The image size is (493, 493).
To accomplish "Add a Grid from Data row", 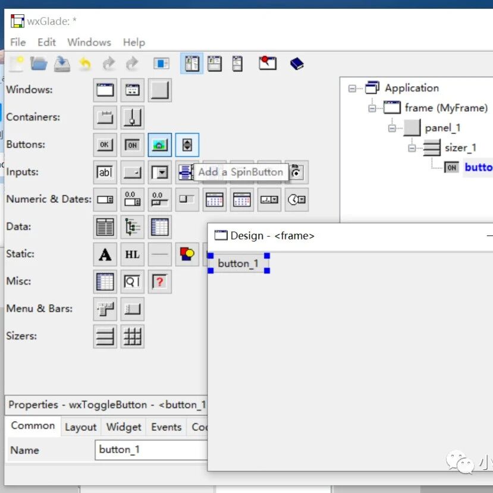I will [x=160, y=227].
